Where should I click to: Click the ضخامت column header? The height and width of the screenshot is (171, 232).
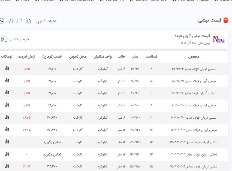click(151, 57)
